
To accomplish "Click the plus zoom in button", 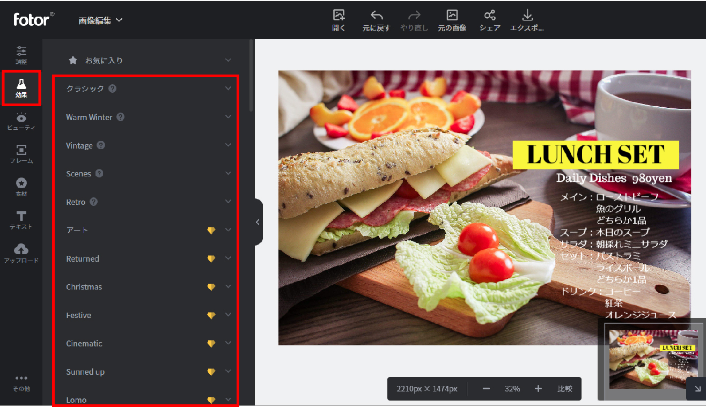I will 538,389.
